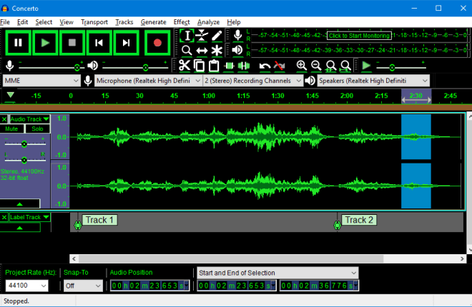Click the Silence audio icon
Image resolution: width=472 pixels, height=307 pixels.
pyautogui.click(x=244, y=66)
